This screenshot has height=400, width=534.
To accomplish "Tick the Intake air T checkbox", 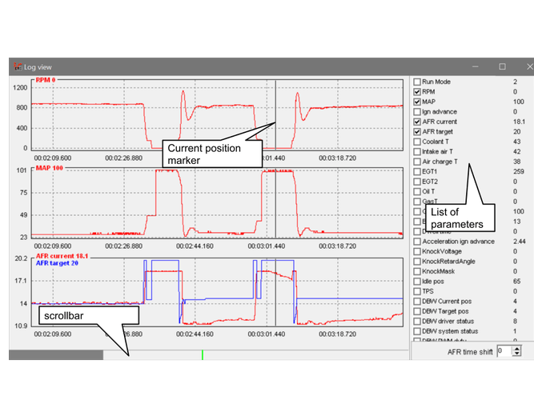I will click(416, 151).
